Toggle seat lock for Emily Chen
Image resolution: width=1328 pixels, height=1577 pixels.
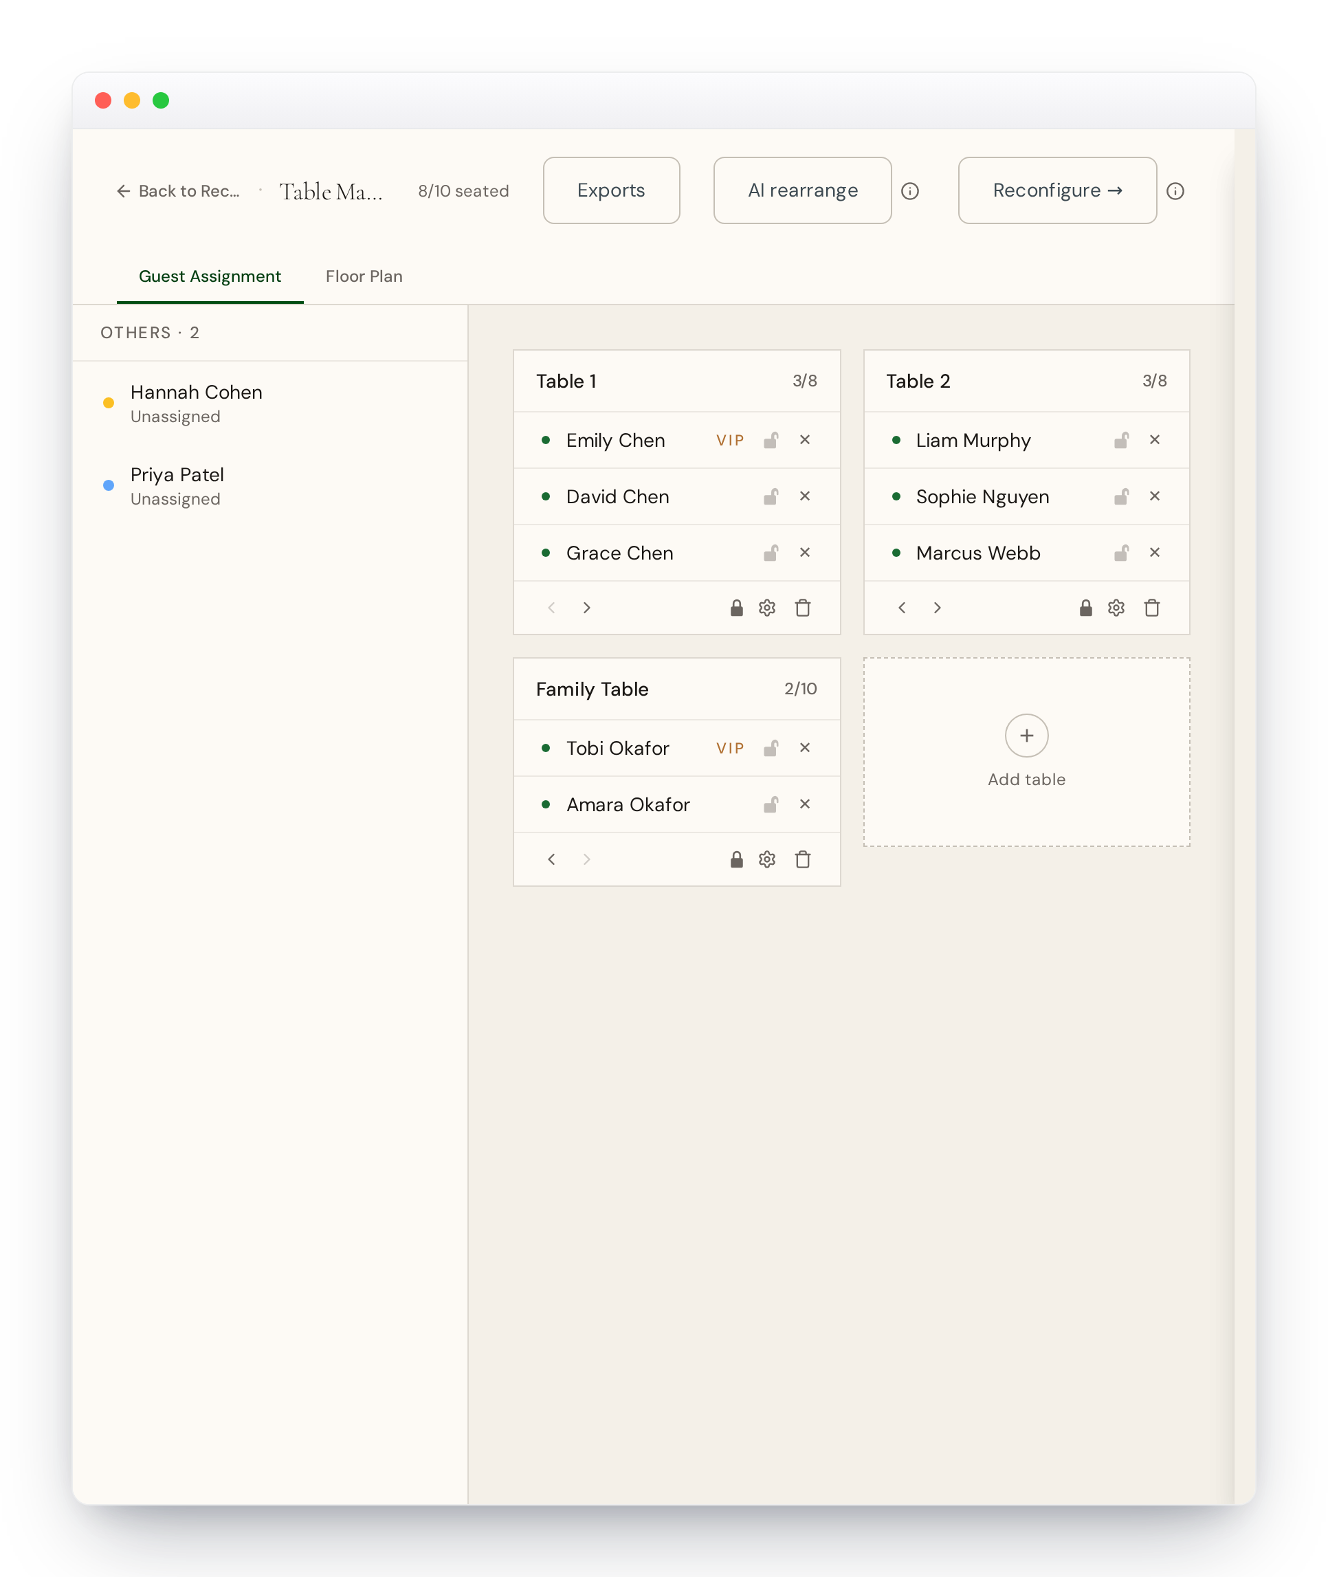click(x=770, y=439)
